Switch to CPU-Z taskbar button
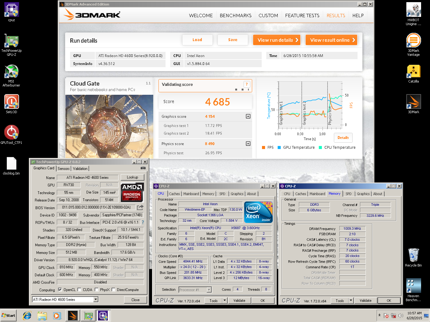Screen dimensions: 430x322 tap(103, 315)
